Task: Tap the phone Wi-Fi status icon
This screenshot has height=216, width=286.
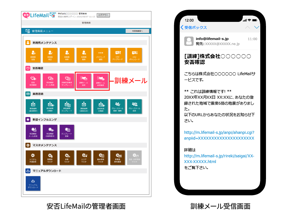Action: coord(249,20)
